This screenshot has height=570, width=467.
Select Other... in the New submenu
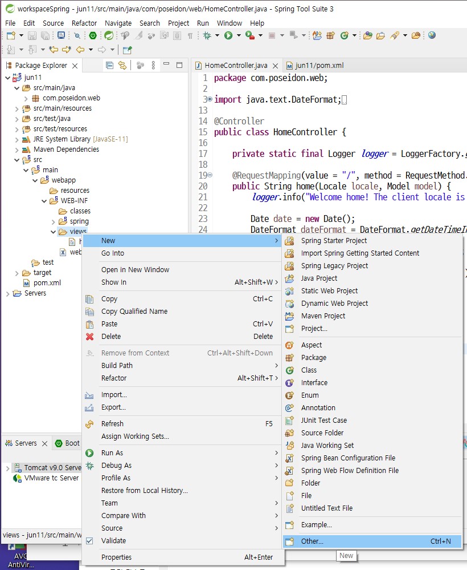pos(371,541)
